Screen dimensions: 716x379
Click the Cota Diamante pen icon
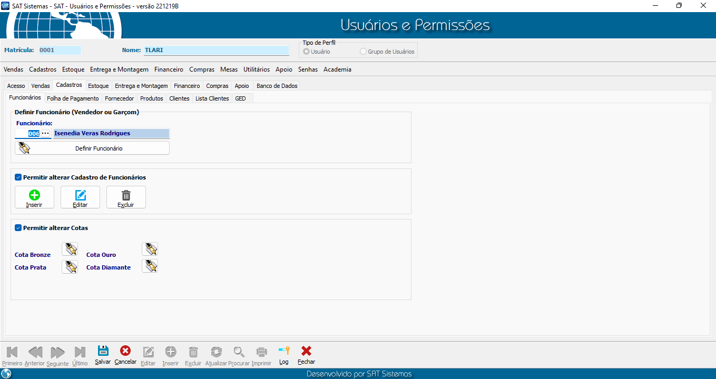click(150, 266)
